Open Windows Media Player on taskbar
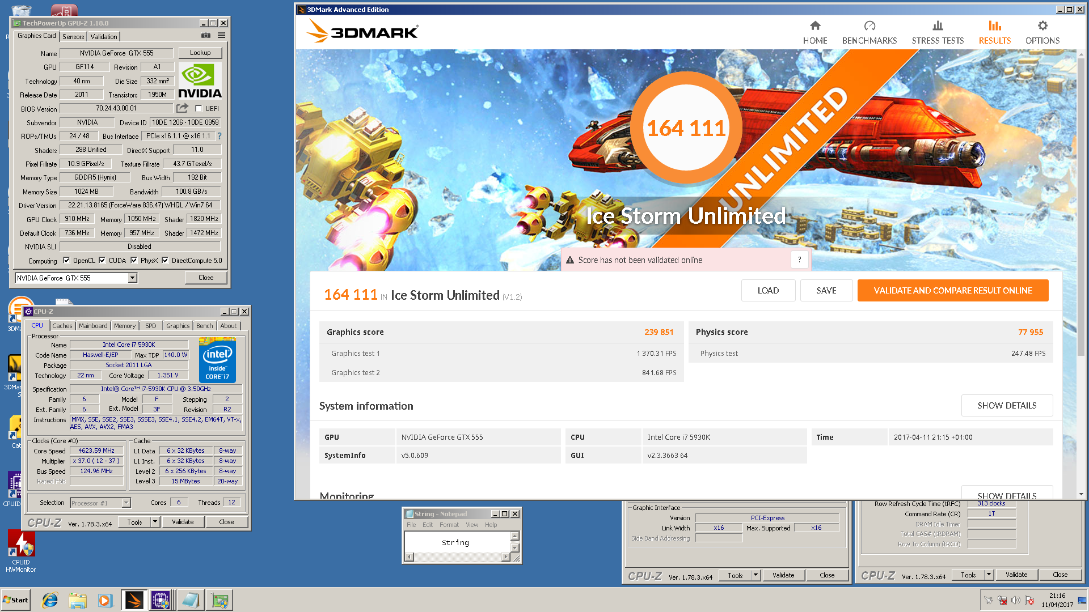1089x612 pixels. (105, 600)
